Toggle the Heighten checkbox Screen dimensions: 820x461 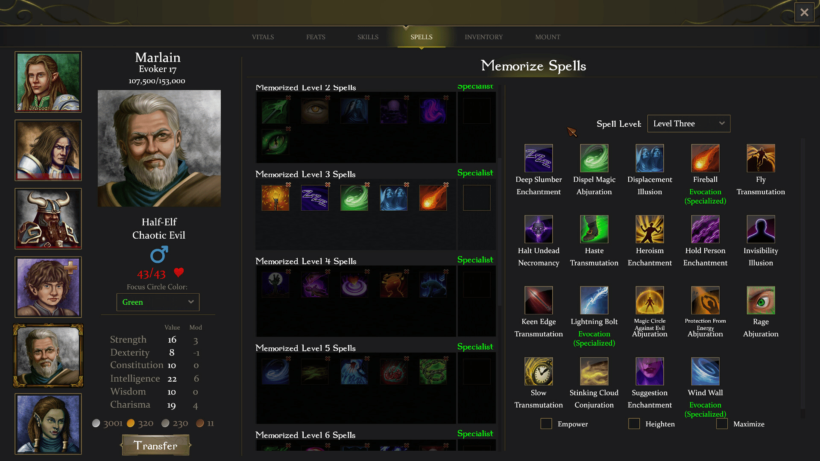[634, 424]
